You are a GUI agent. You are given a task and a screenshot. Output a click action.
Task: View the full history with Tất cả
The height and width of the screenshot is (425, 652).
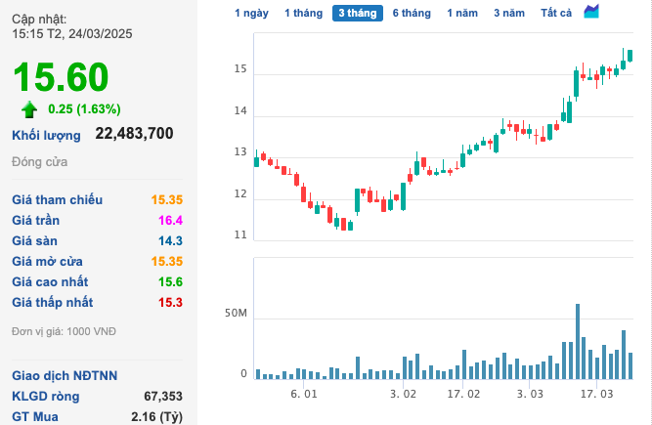[x=556, y=13]
